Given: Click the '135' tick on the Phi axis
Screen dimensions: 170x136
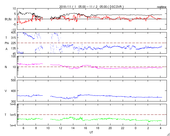Looking at the screenshot, I should coord(14,48).
